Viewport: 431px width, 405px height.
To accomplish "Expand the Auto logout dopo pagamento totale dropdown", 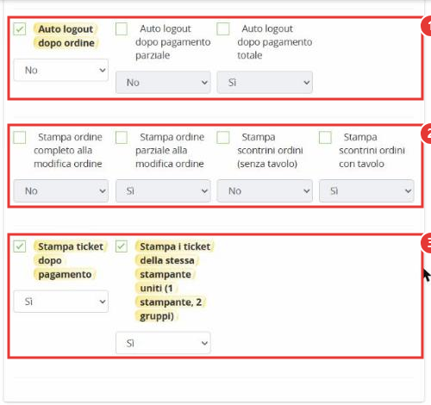I will pyautogui.click(x=265, y=83).
